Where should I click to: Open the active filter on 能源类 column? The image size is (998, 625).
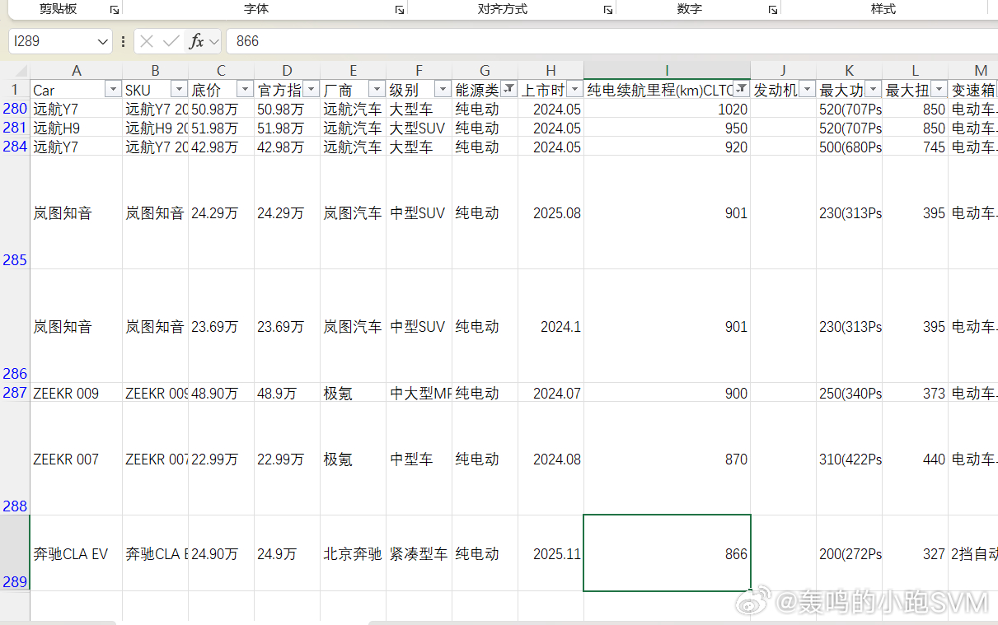pyautogui.click(x=508, y=89)
